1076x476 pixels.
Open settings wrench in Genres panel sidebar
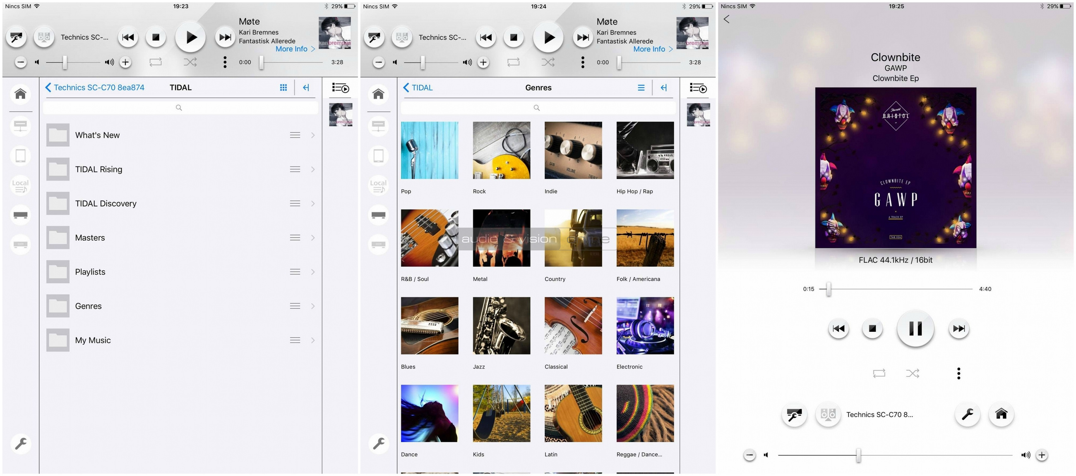tap(378, 444)
